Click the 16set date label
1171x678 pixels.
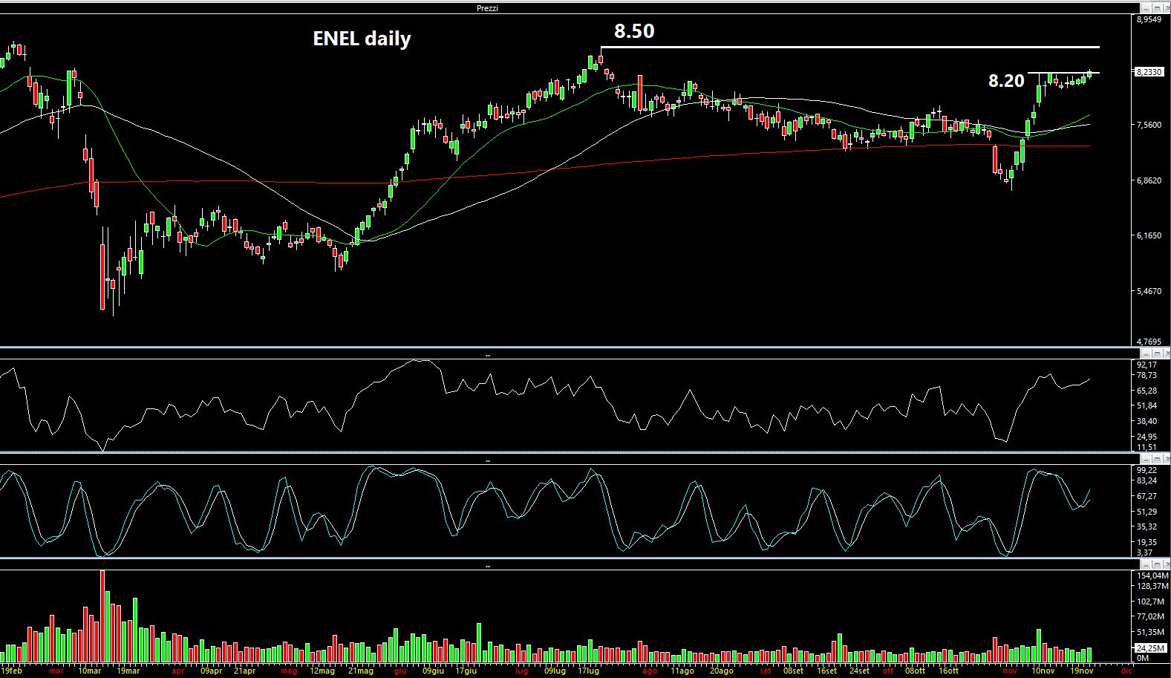coord(826,671)
